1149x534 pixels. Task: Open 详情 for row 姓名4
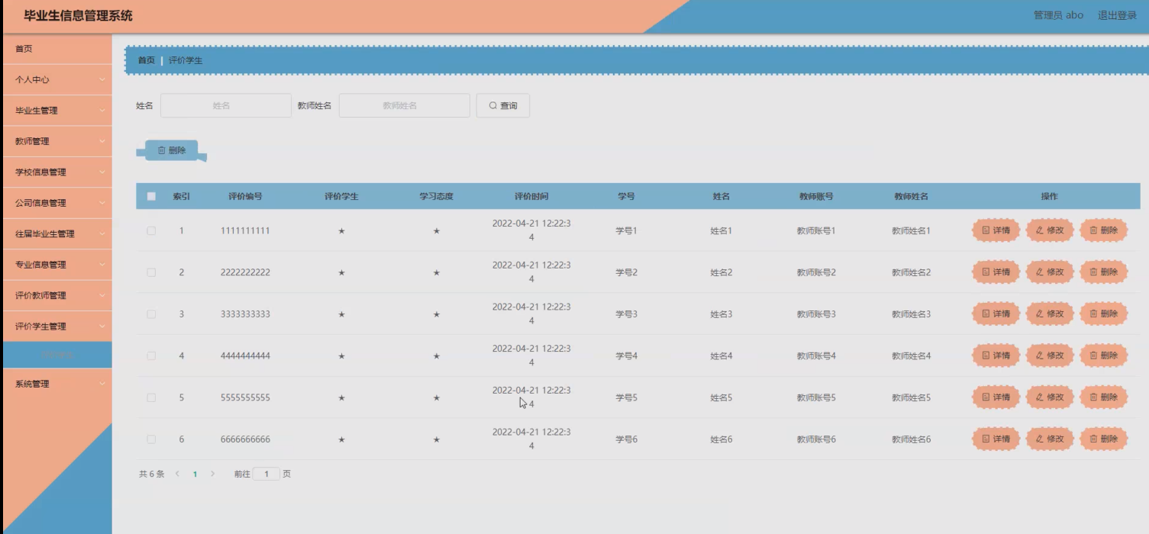click(996, 355)
